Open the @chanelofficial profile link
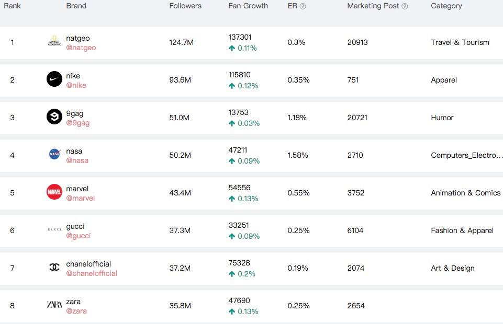503x324 pixels. coord(92,273)
